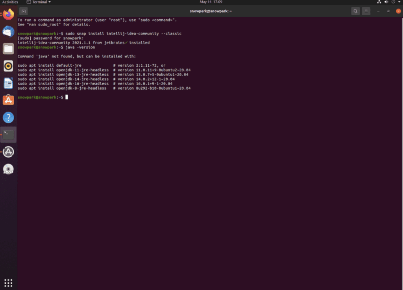The width and height of the screenshot is (403, 290).
Task: Open Software Updater dock icon
Action: [x=8, y=152]
